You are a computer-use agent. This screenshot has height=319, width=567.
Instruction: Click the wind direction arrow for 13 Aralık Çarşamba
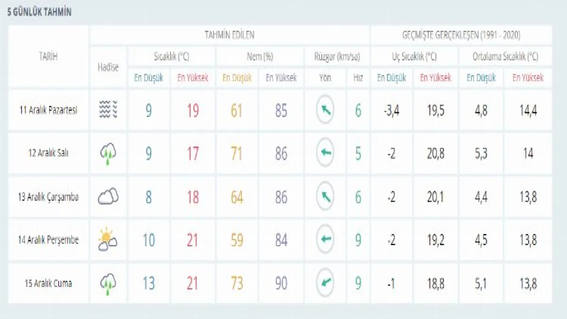(x=325, y=197)
